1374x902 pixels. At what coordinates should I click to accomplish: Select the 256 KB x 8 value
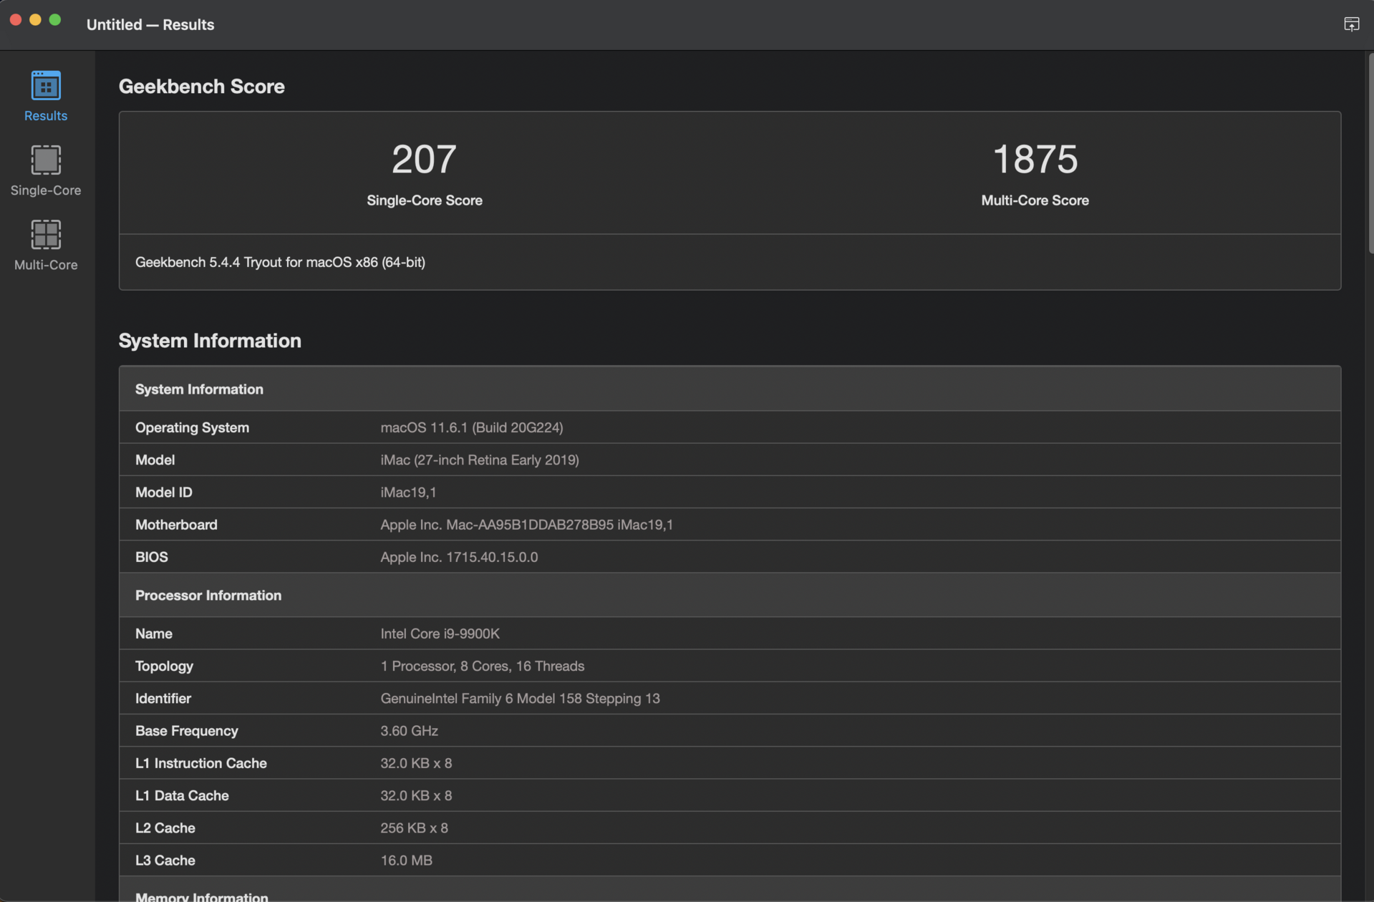pos(414,828)
